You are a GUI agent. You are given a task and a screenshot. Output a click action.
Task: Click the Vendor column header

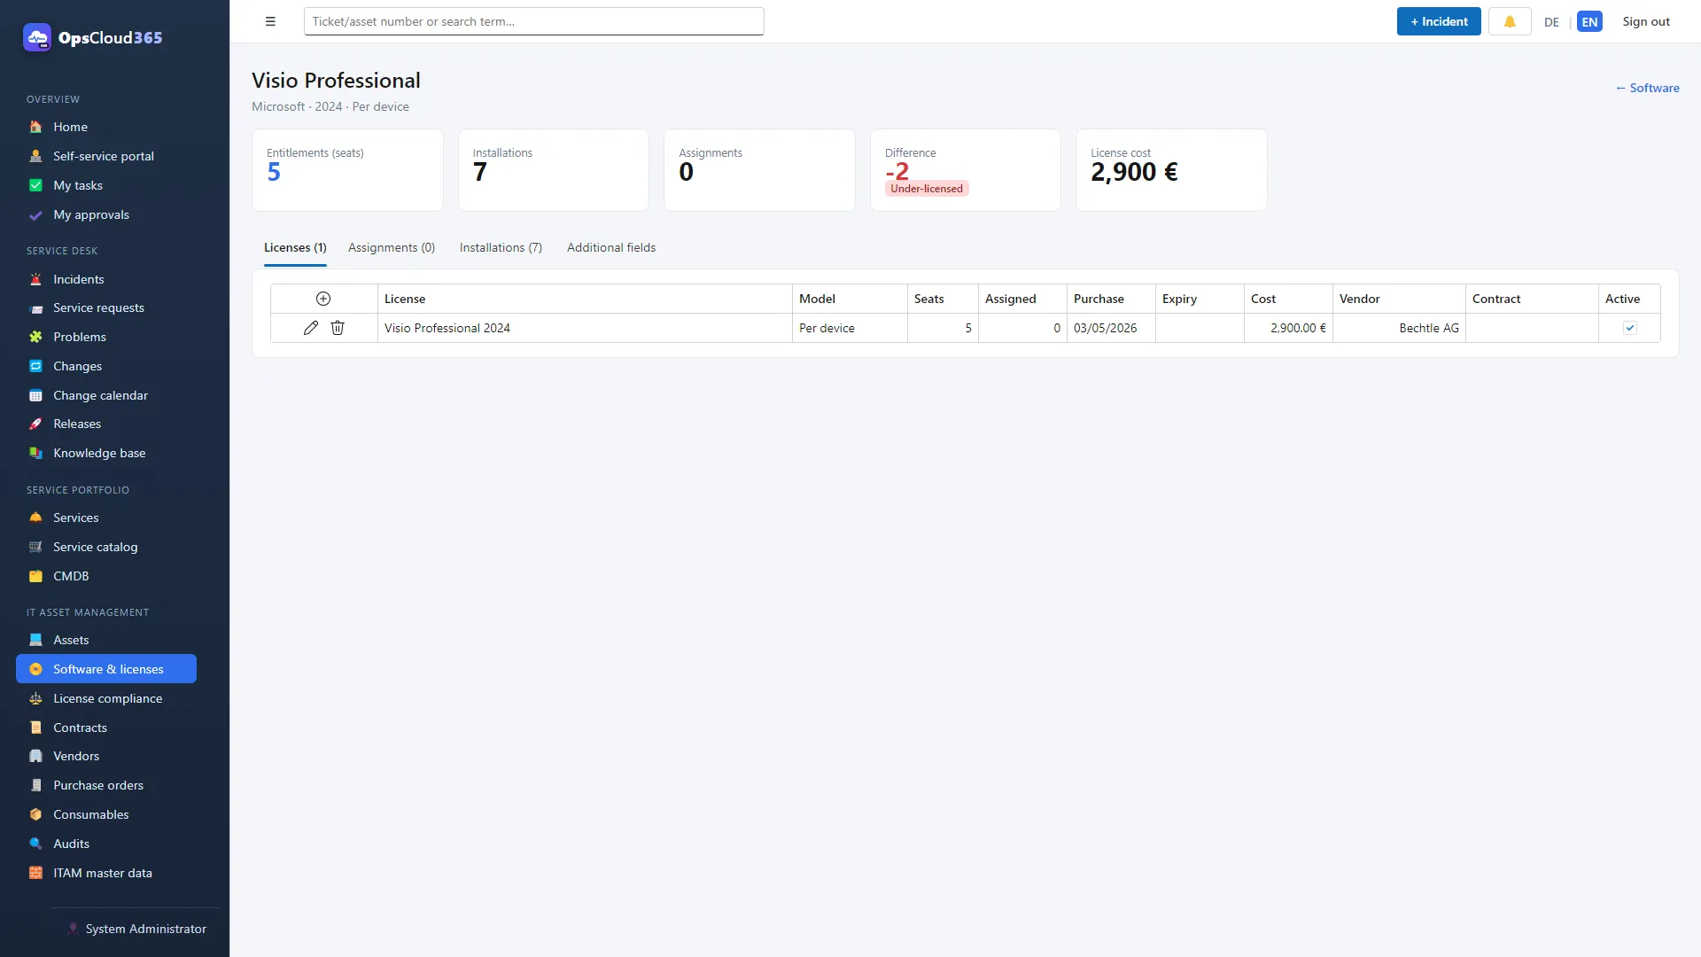point(1399,299)
